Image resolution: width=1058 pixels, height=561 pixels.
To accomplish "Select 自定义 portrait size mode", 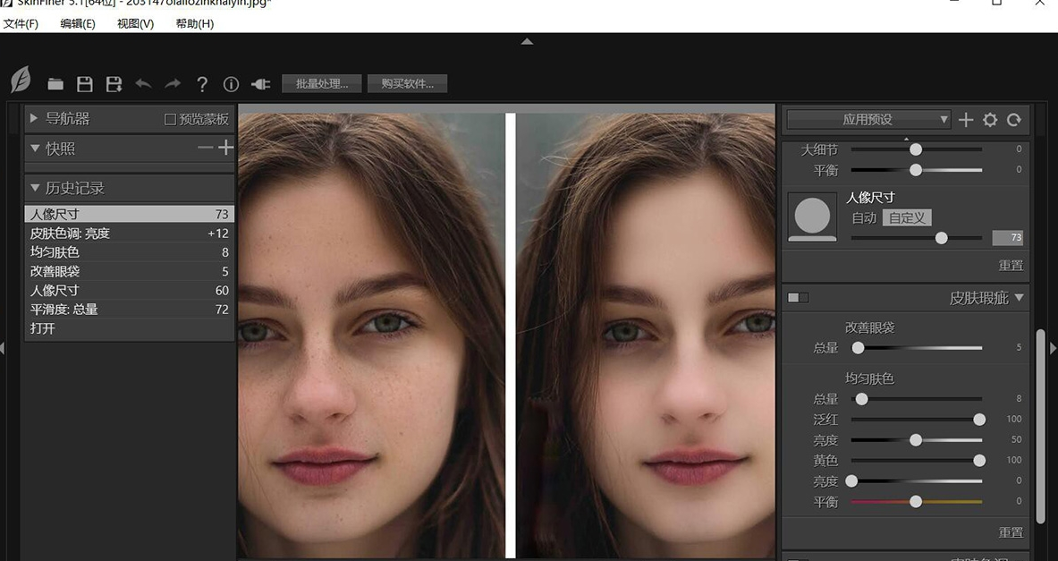I will pos(907,218).
